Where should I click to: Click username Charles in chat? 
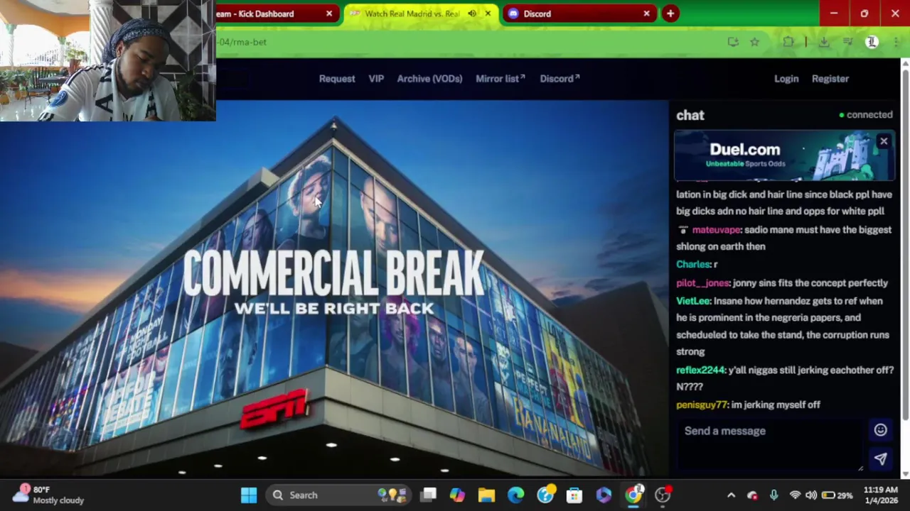coord(693,265)
